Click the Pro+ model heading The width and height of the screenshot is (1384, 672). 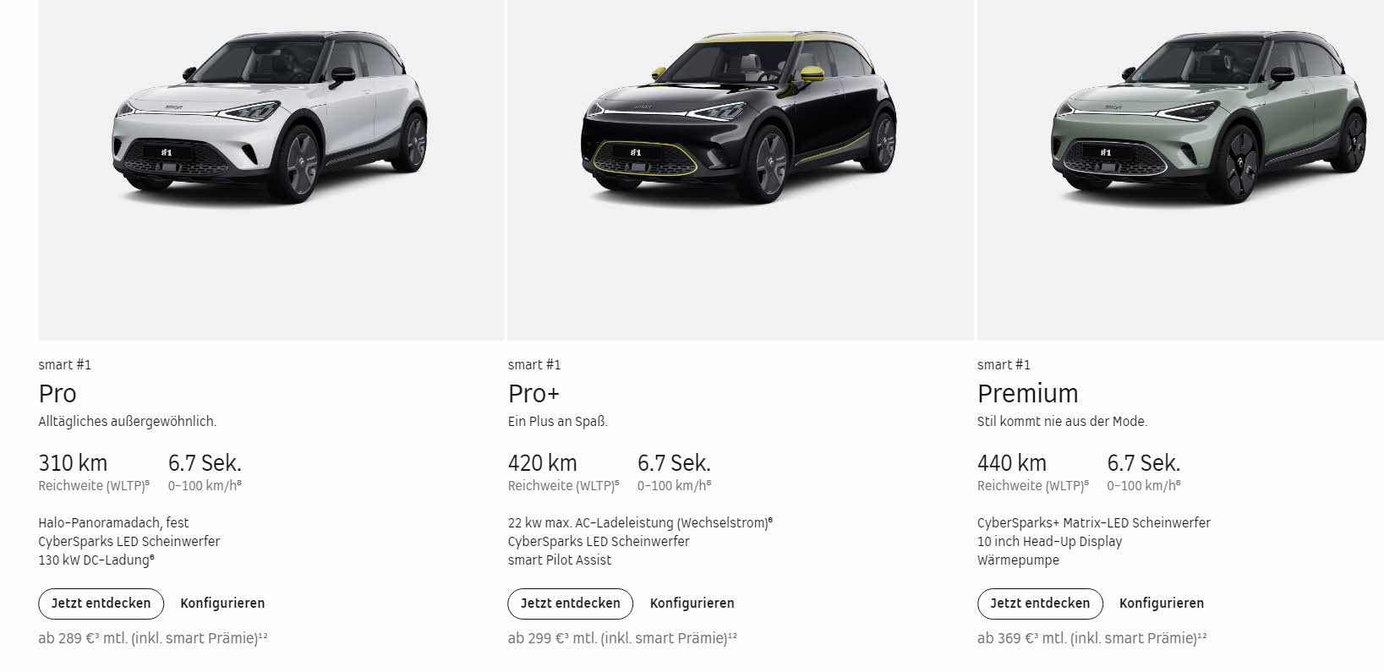coord(534,394)
